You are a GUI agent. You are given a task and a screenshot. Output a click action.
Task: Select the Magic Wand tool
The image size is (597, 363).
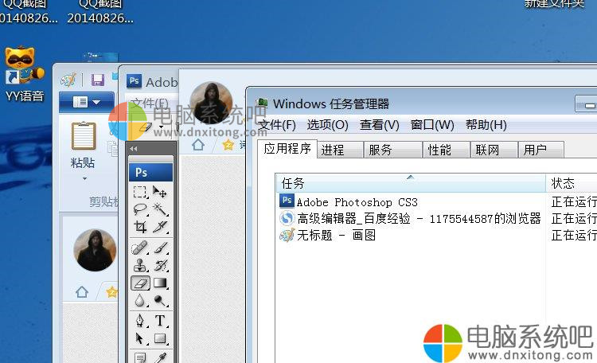tap(159, 209)
